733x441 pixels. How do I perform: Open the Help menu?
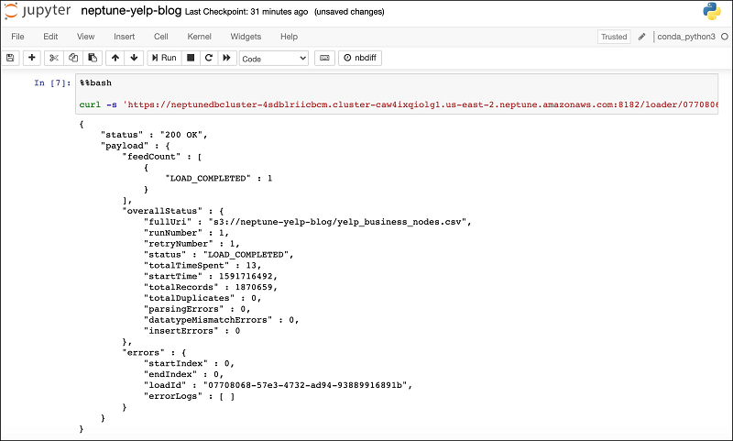coord(289,37)
